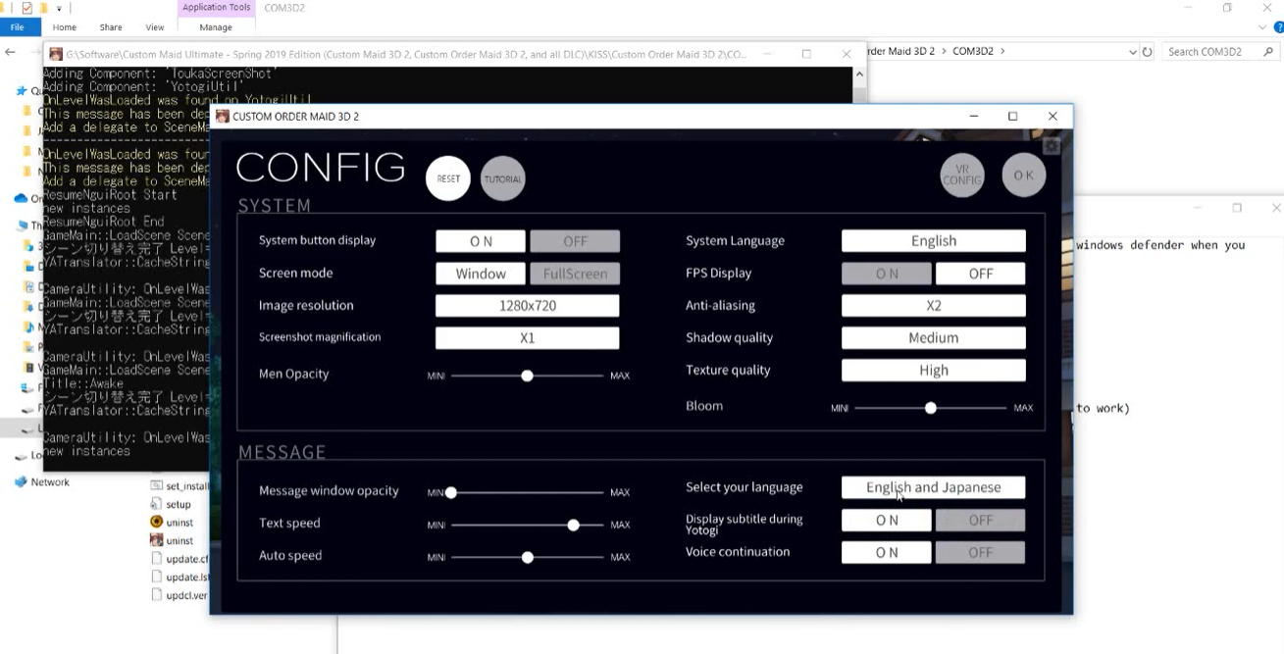Screen dimensions: 1284x654
Task: Expand the Explorer ribbon chevron
Action: click(x=1263, y=27)
